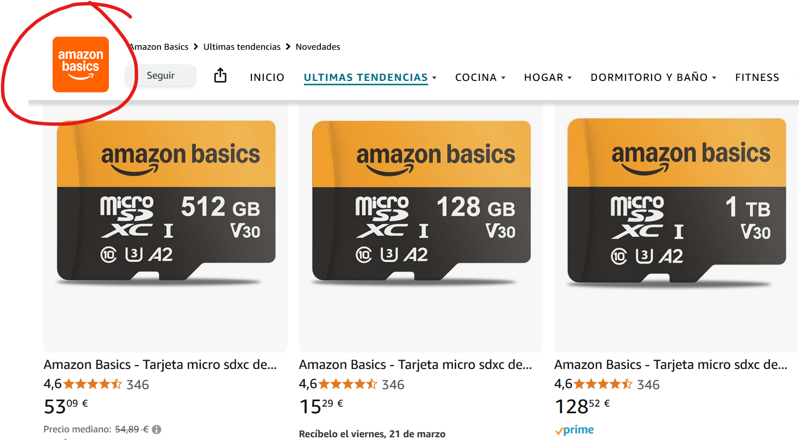
Task: Expand the HOGAR dropdown menu
Action: point(548,78)
